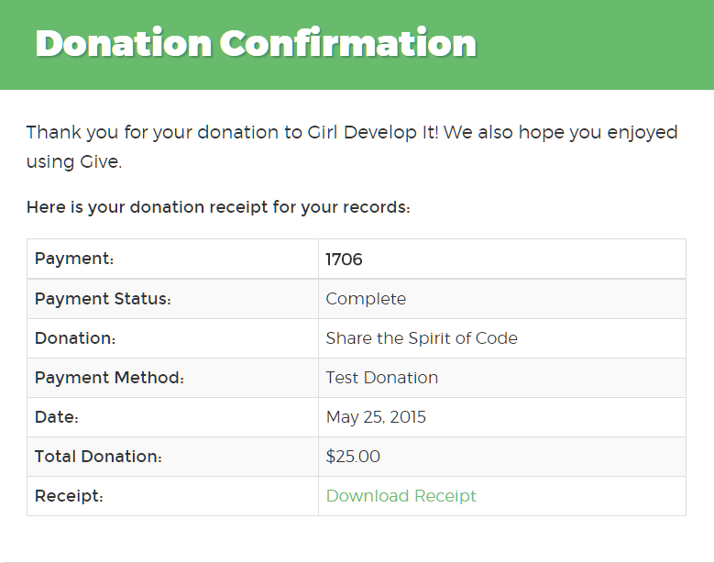The height and width of the screenshot is (563, 714).
Task: Select the $25.00 total donation amount
Action: click(x=353, y=457)
